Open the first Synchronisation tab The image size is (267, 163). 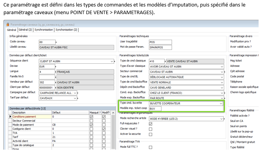click(x=44, y=30)
